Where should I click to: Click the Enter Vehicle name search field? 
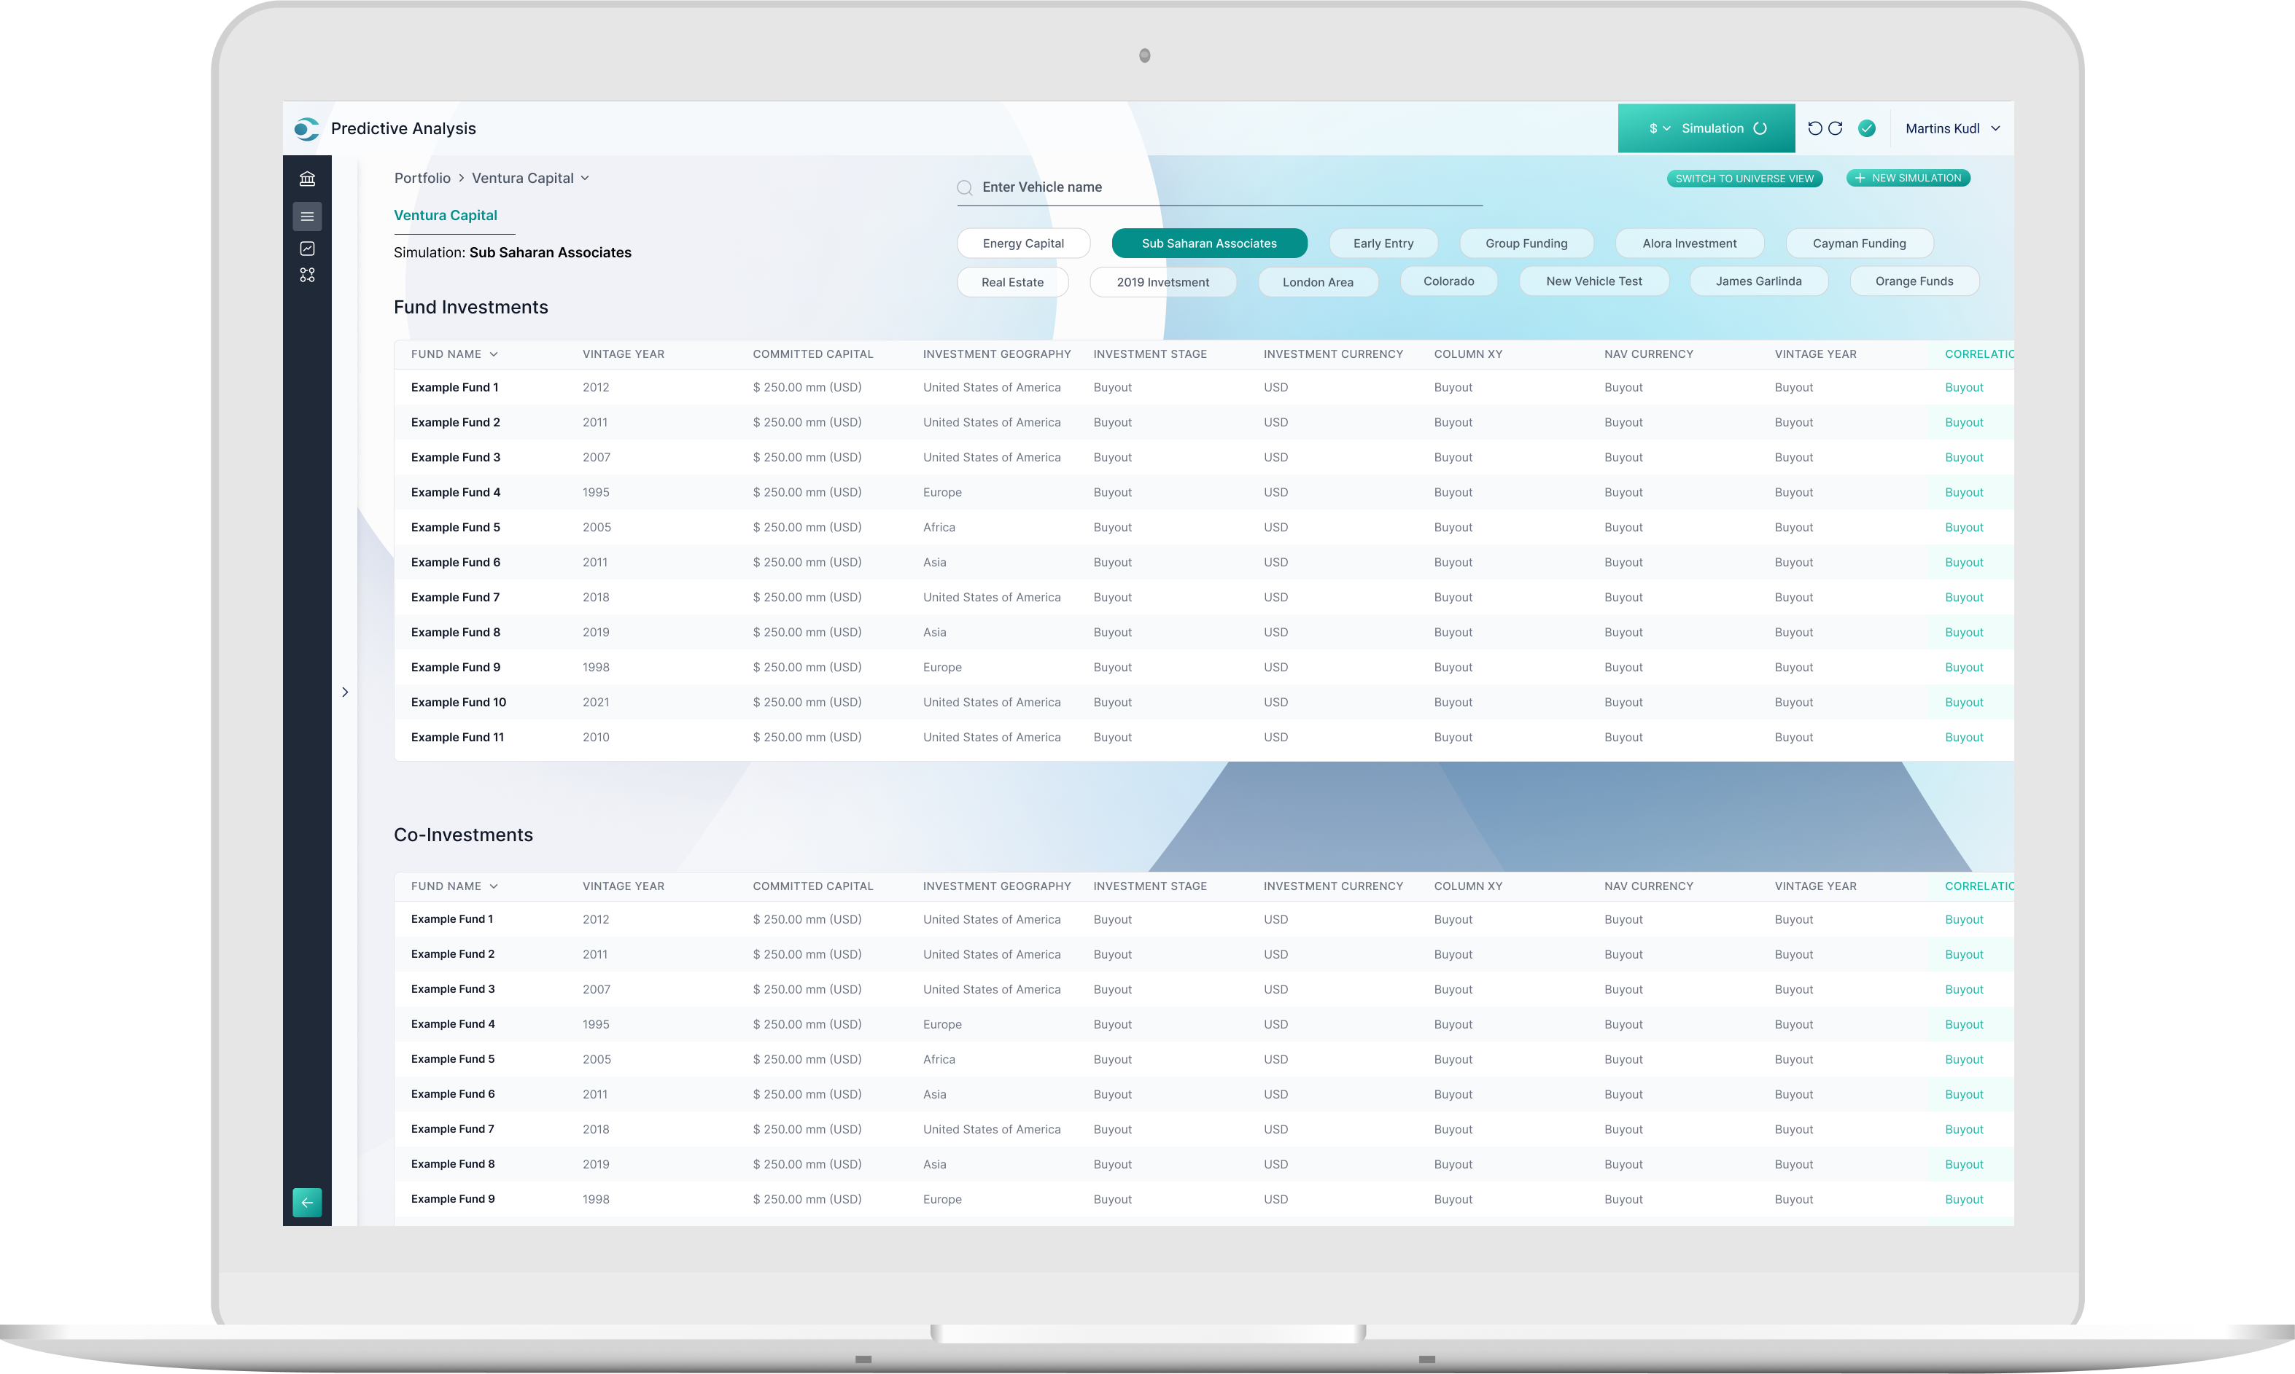click(x=1222, y=187)
